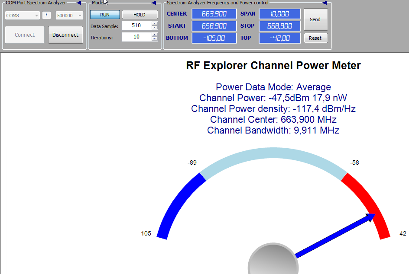Viewport: 409px width, 274px height.
Task: Click the Channel Bandwidth 9,911 MHz text
Action: 273,131
